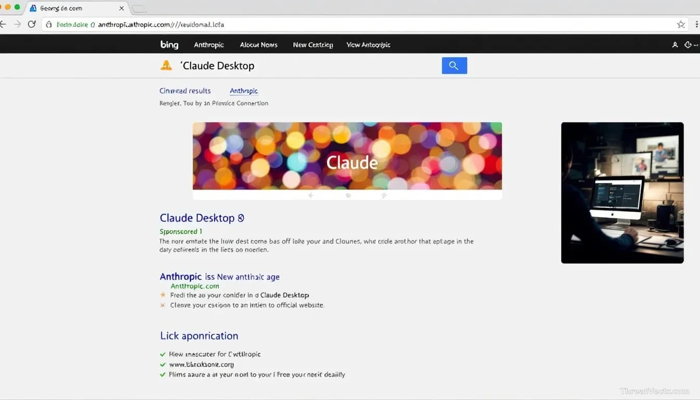
Task: Click the header icon right of the user icon
Action: pos(689,45)
